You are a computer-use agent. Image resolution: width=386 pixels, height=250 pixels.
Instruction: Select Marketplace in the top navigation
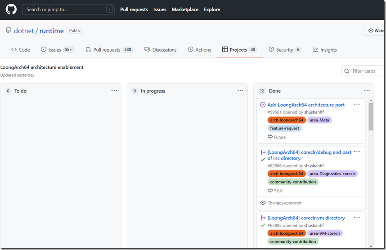pos(185,9)
